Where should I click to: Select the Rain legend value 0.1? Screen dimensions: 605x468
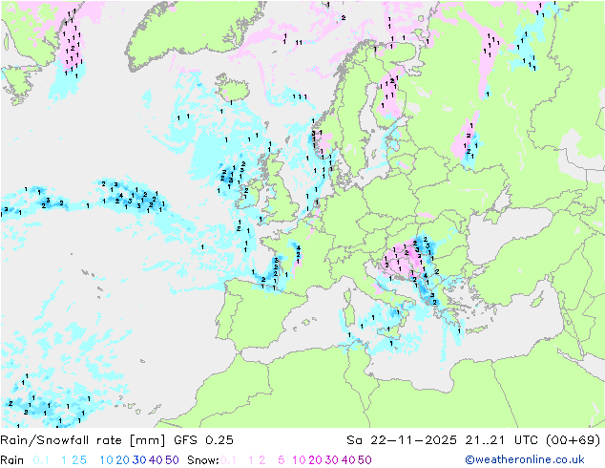click(41, 460)
